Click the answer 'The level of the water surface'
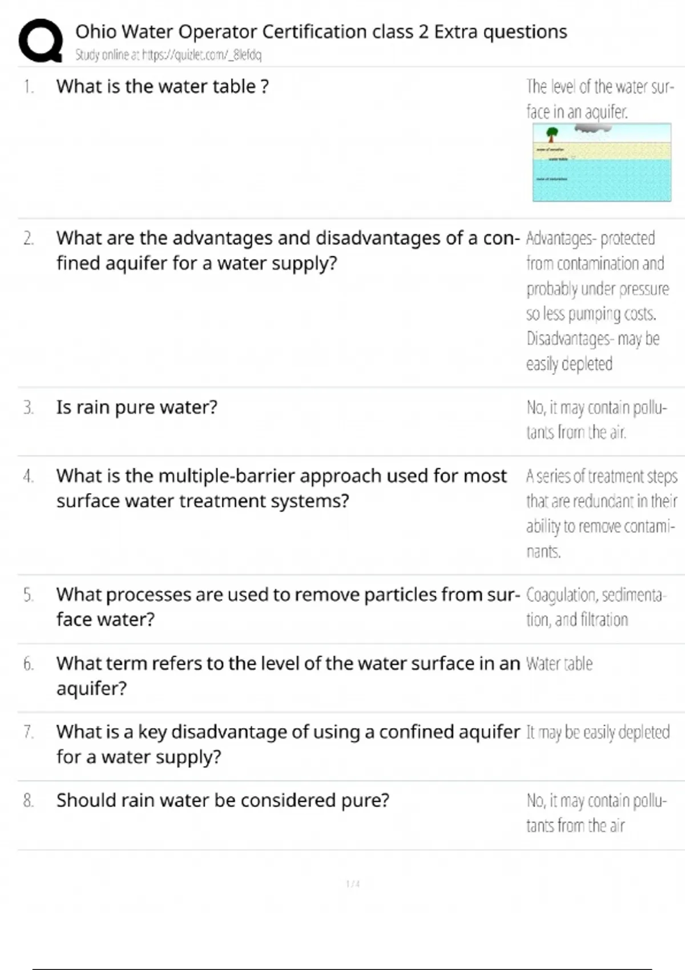The width and height of the screenshot is (685, 970). point(600,99)
